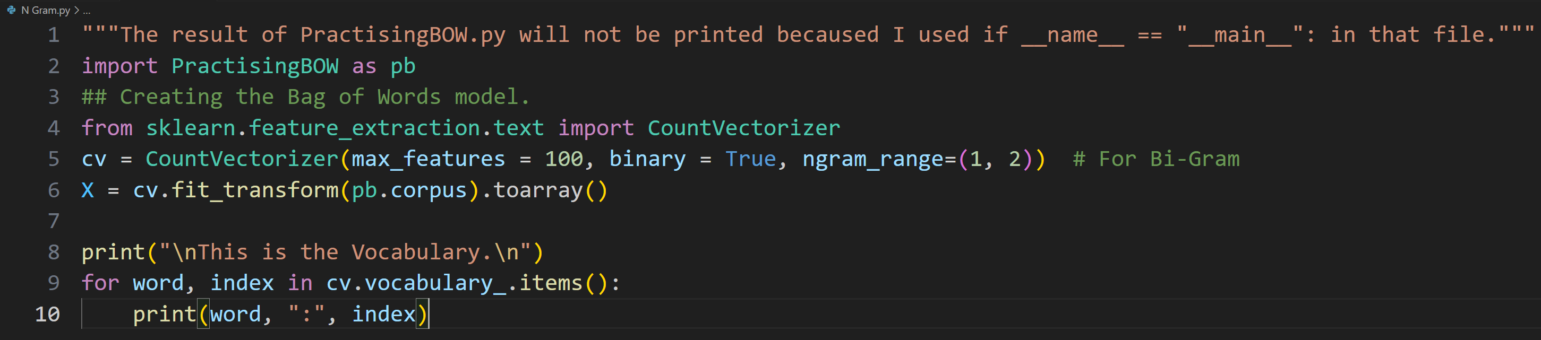
Task: Click line number 7 for the empty line
Action: pos(54,221)
